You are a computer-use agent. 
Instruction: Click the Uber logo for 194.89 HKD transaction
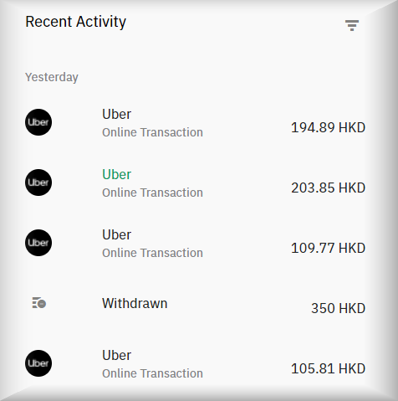tap(38, 122)
